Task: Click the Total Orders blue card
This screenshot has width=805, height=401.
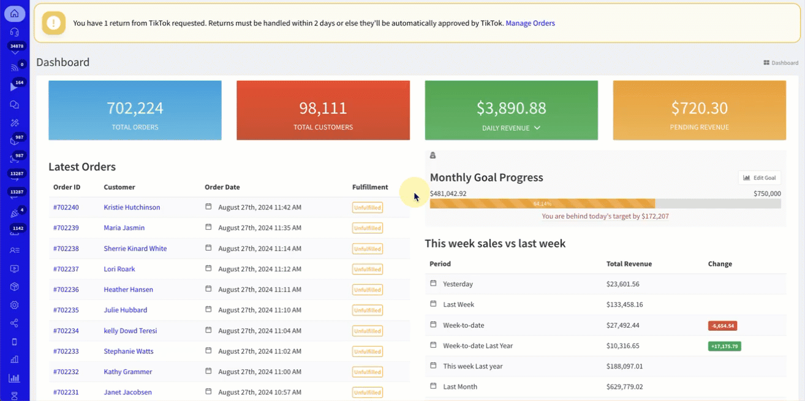Action: (x=135, y=111)
